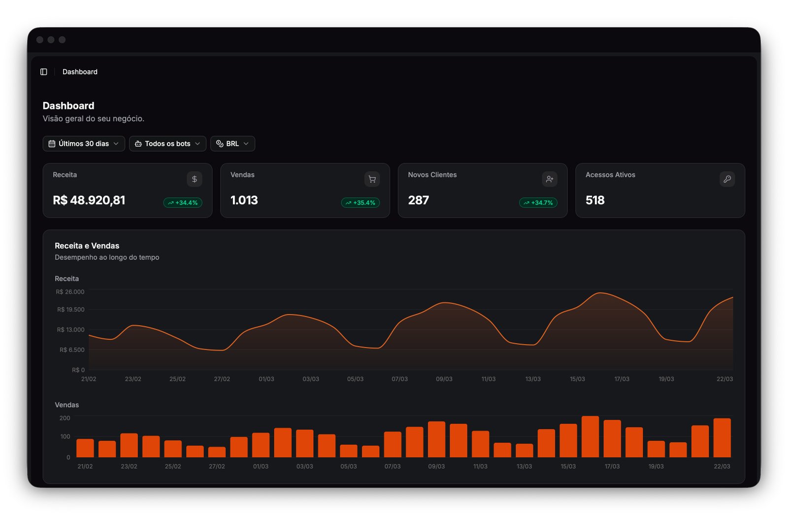The width and height of the screenshot is (788, 515).
Task: Click the coins icon in currency filter
Action: click(x=220, y=144)
